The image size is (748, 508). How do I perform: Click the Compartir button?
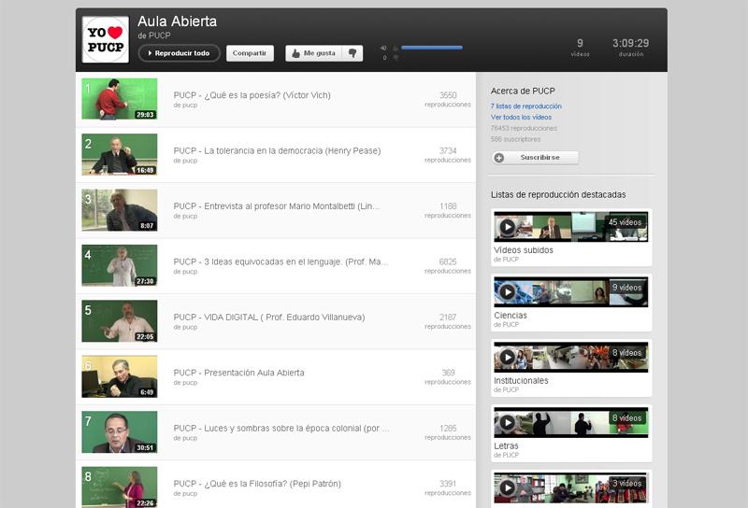pyautogui.click(x=250, y=53)
